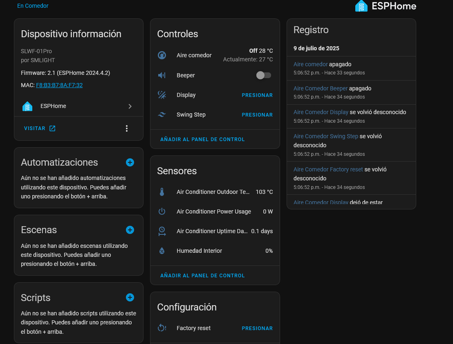The image size is (453, 344).
Task: Click the 0 W power usage value
Action: click(x=268, y=211)
